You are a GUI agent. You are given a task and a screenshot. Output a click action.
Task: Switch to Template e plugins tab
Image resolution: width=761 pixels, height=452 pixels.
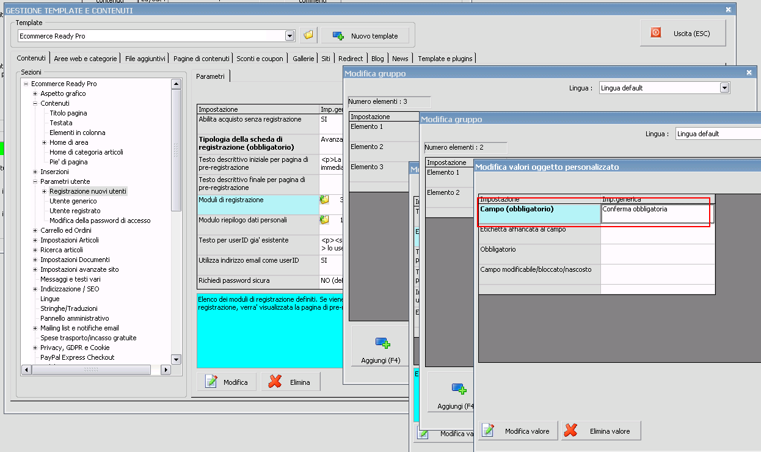pos(445,59)
